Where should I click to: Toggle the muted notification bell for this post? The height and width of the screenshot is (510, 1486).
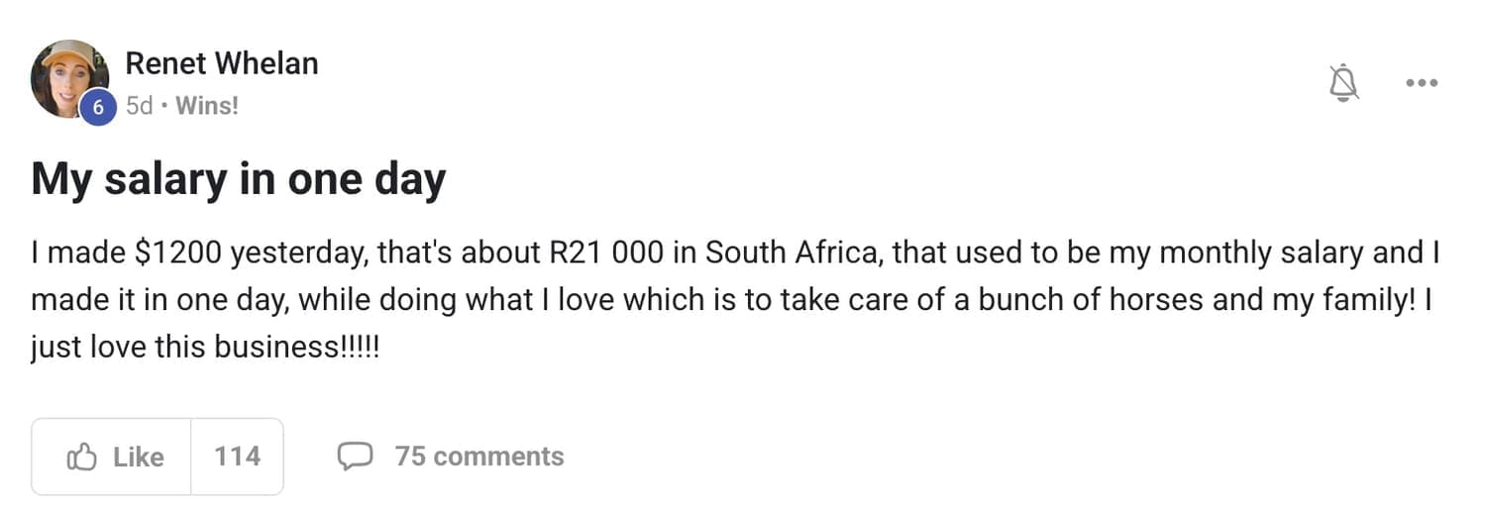coord(1343,83)
